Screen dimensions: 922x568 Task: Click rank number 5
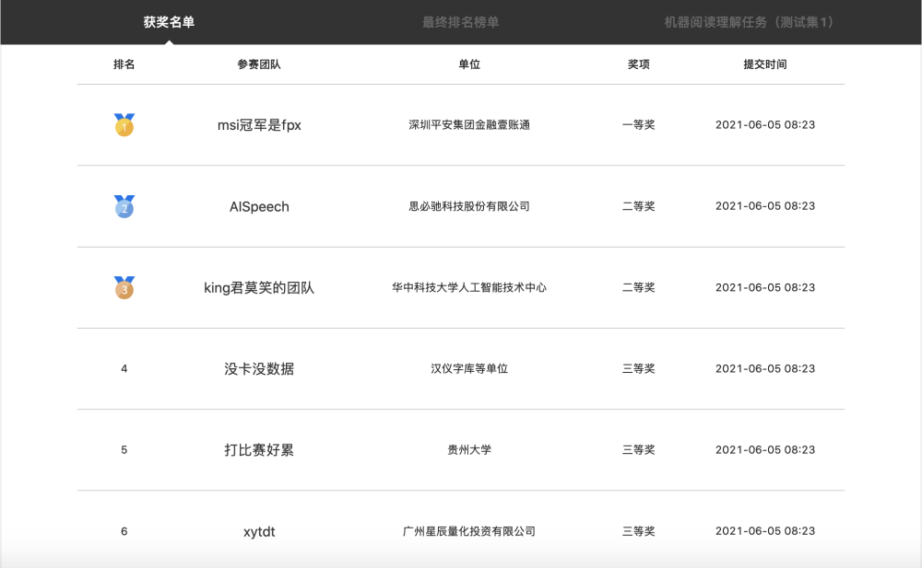(x=124, y=450)
